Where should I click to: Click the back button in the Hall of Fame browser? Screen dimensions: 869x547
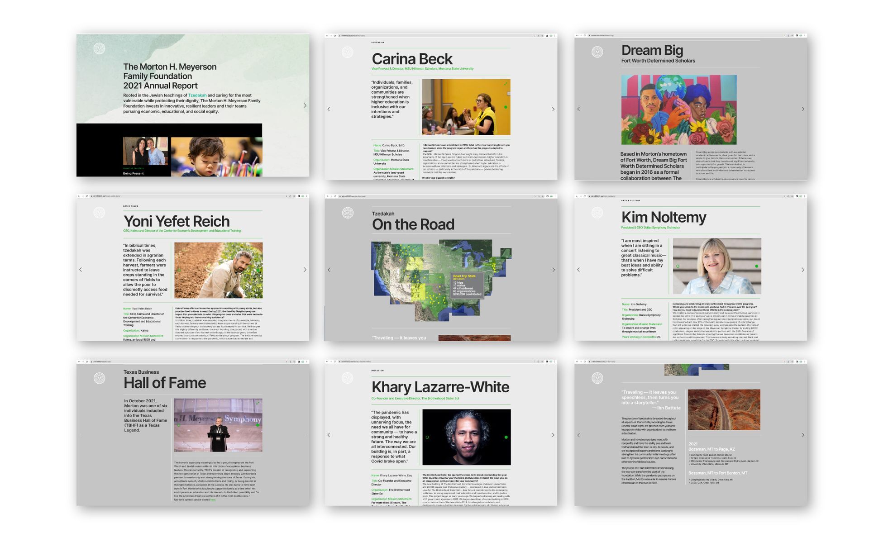(79, 361)
